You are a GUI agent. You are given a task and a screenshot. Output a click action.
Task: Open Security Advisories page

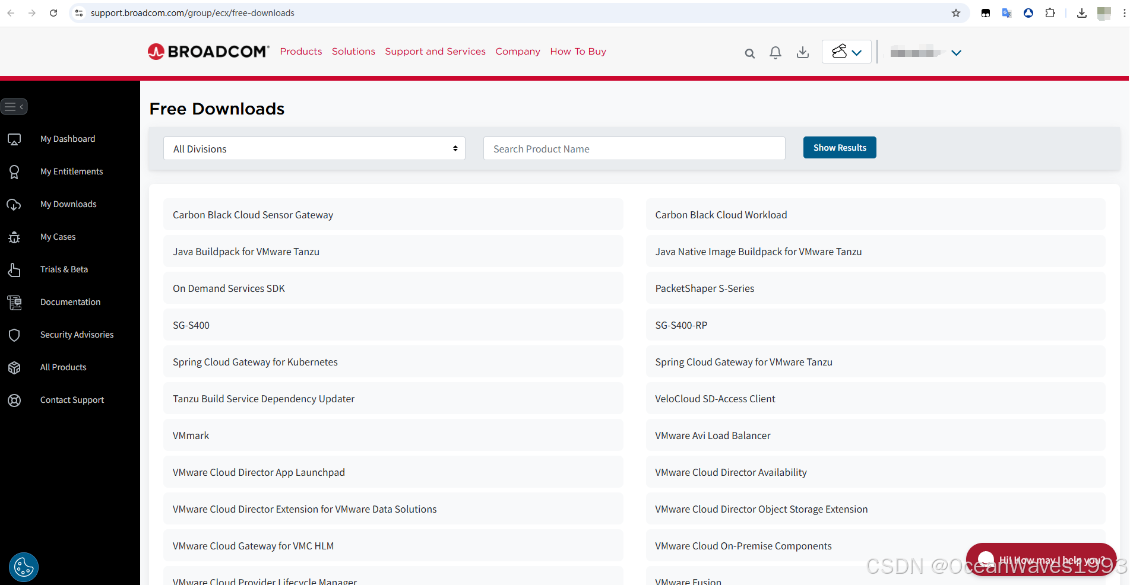point(77,335)
